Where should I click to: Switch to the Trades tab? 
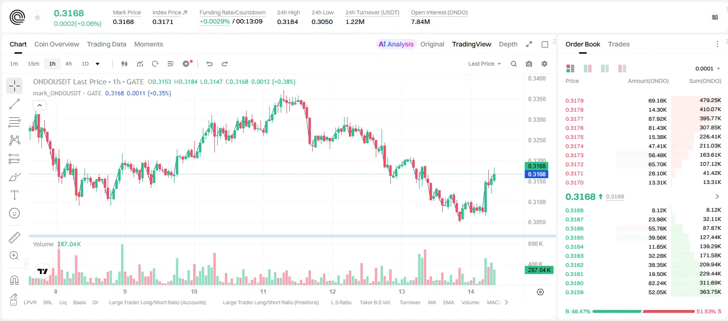click(x=618, y=44)
